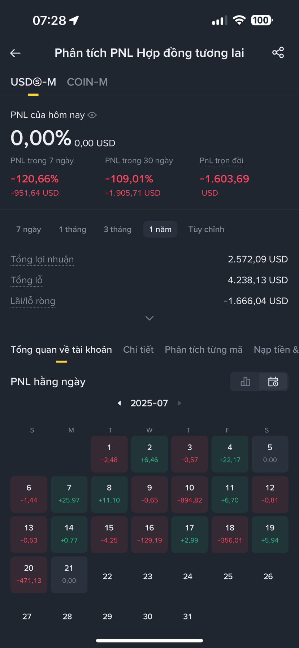The image size is (299, 648).
Task: Open Phân tích từng mã tab
Action: pos(204,349)
